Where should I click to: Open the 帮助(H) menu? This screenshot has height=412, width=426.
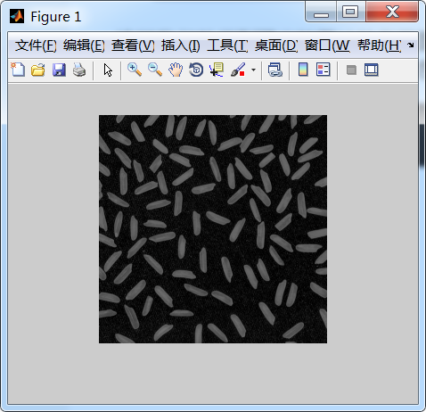[x=380, y=45]
